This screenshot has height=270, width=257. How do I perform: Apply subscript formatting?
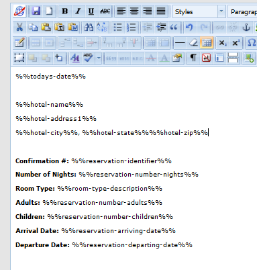pyautogui.click(x=222, y=42)
